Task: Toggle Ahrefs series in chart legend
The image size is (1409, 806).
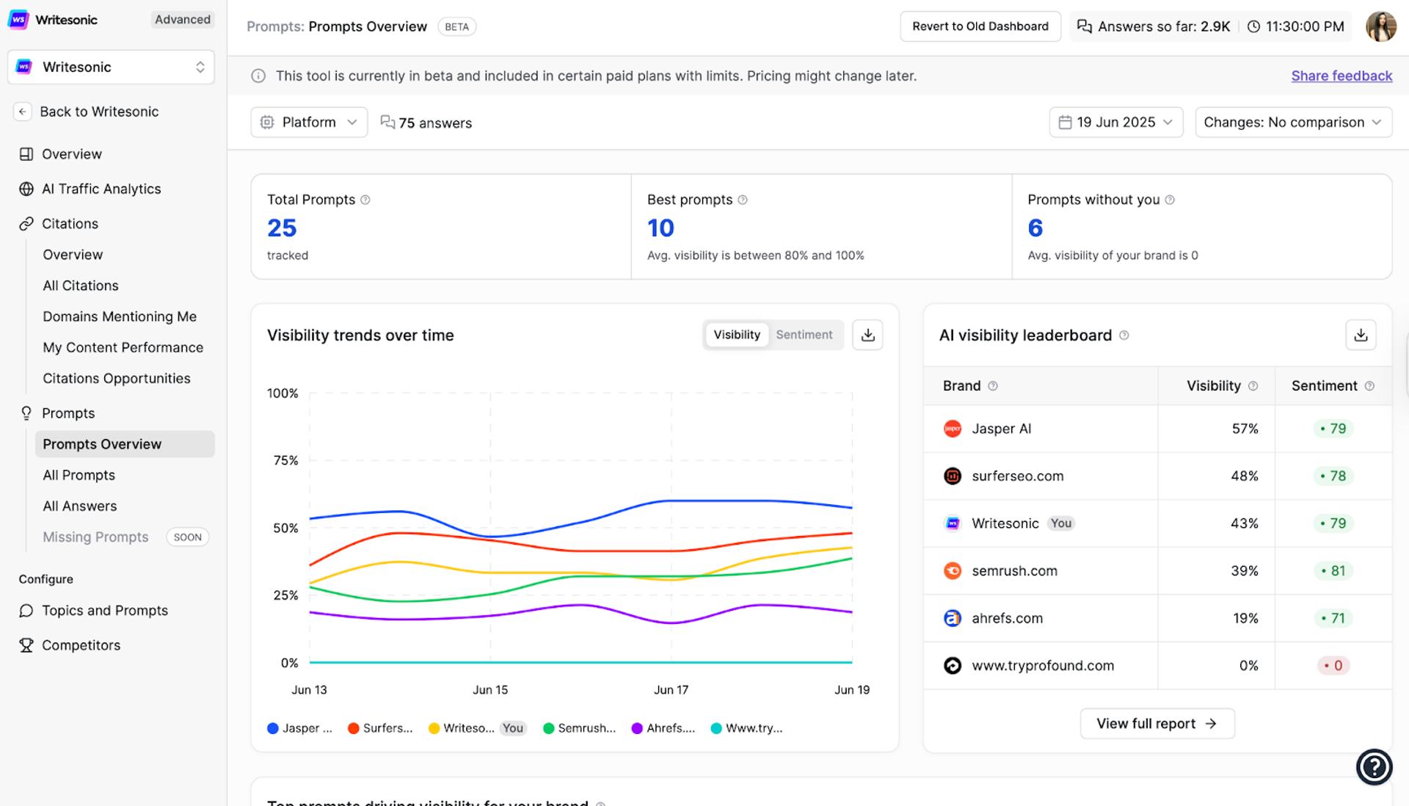Action: (x=663, y=728)
